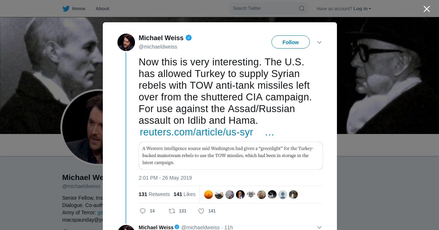This screenshot has width=439, height=230.
Task: Expand options chevron on second tweet
Action: (x=319, y=227)
